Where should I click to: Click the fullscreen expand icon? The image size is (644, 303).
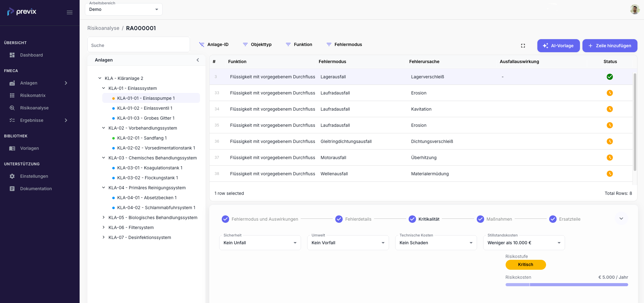point(523,46)
